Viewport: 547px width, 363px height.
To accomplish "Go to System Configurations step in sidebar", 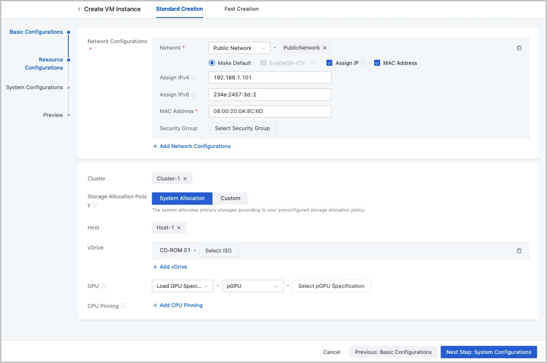I will tap(35, 87).
